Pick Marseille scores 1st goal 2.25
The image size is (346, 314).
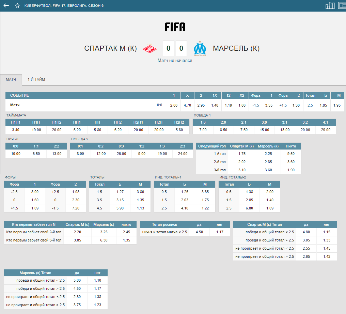point(268,154)
